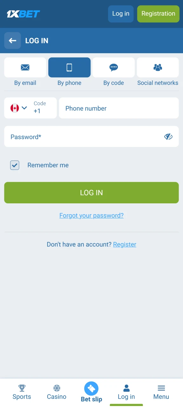
Task: Uncheck the Remember me checkbox
Action: [x=15, y=165]
